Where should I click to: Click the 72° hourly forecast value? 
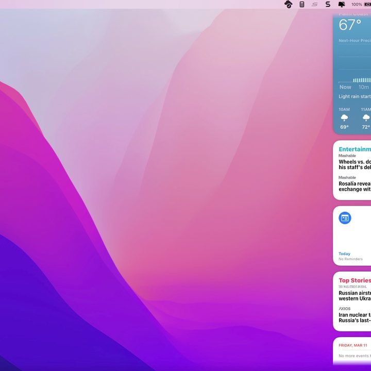coord(366,127)
